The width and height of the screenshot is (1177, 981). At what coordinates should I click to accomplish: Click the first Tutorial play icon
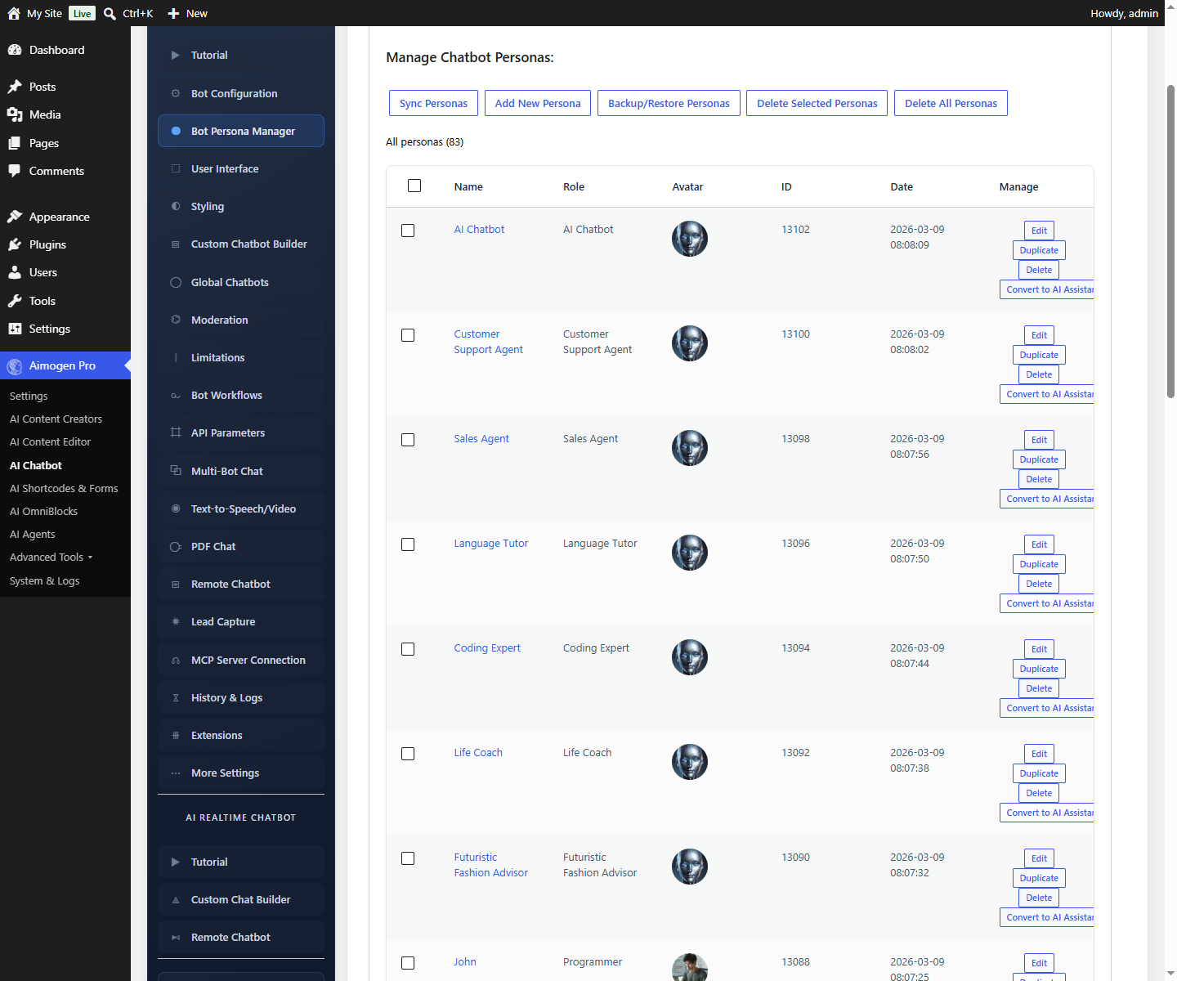(x=176, y=55)
